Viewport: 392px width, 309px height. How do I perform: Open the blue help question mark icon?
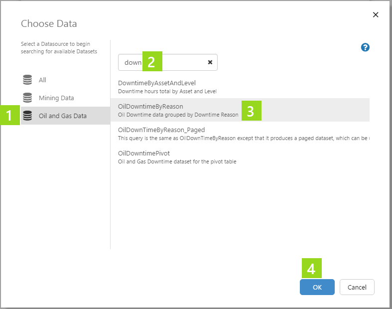pyautogui.click(x=365, y=47)
